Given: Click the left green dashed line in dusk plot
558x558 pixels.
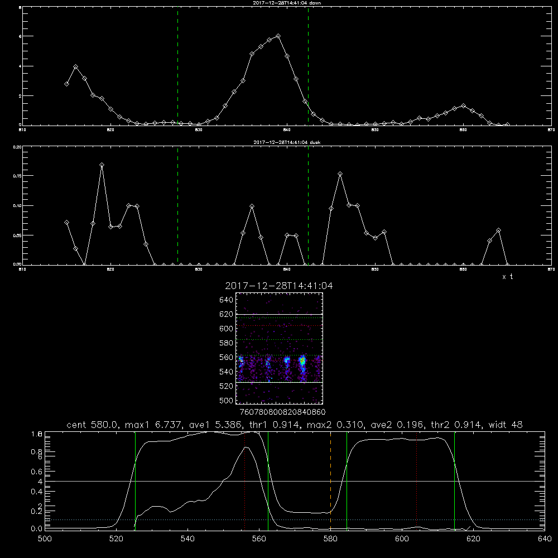Looking at the screenshot, I should coord(177,205).
